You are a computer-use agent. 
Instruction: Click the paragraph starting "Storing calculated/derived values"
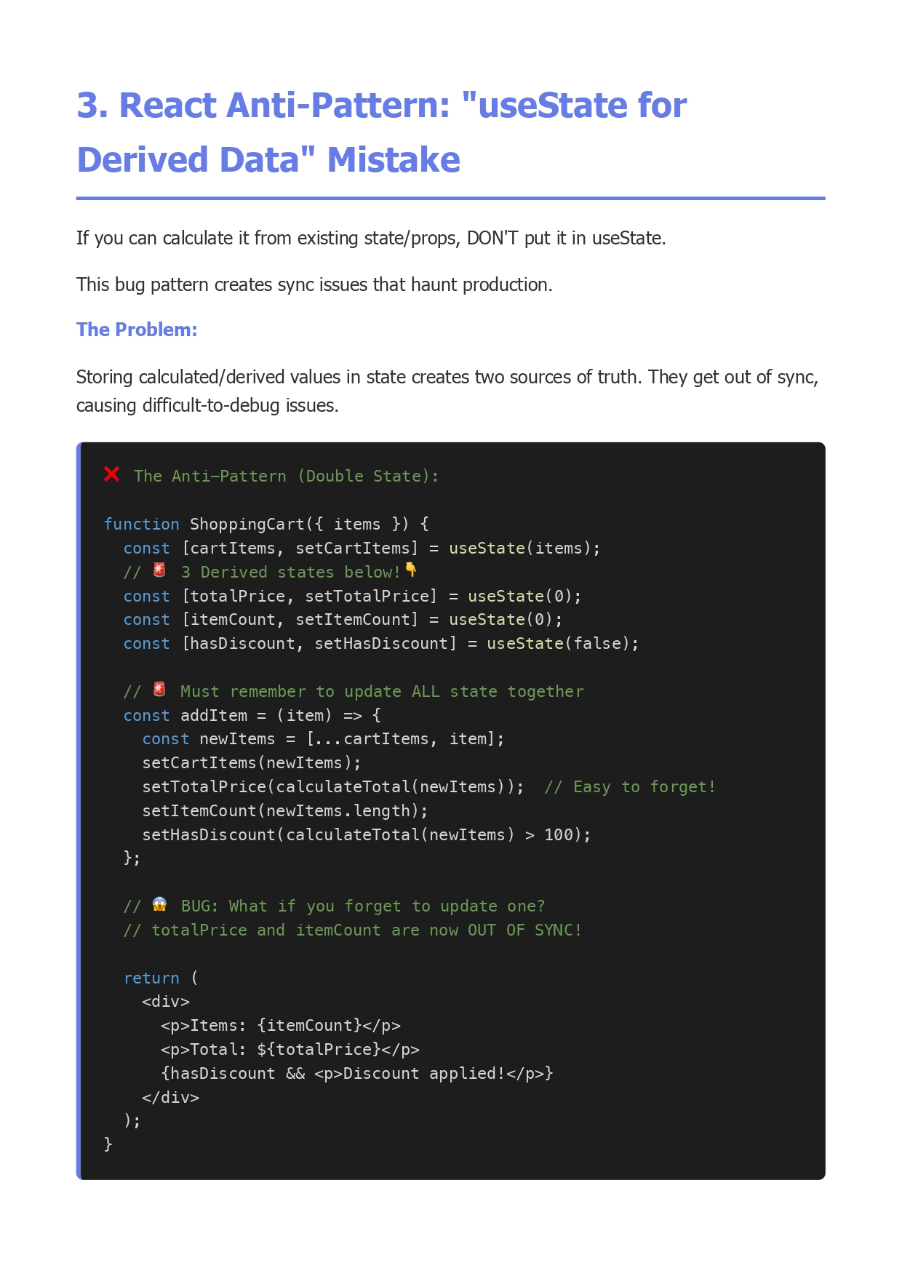click(x=447, y=391)
